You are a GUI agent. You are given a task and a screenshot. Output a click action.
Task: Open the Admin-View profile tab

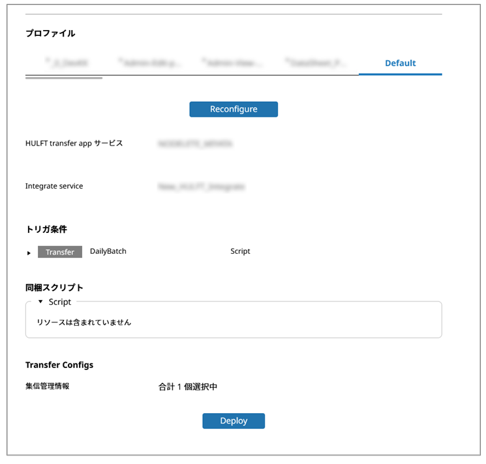[x=233, y=63]
